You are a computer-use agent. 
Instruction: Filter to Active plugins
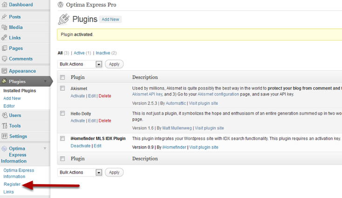[79, 53]
